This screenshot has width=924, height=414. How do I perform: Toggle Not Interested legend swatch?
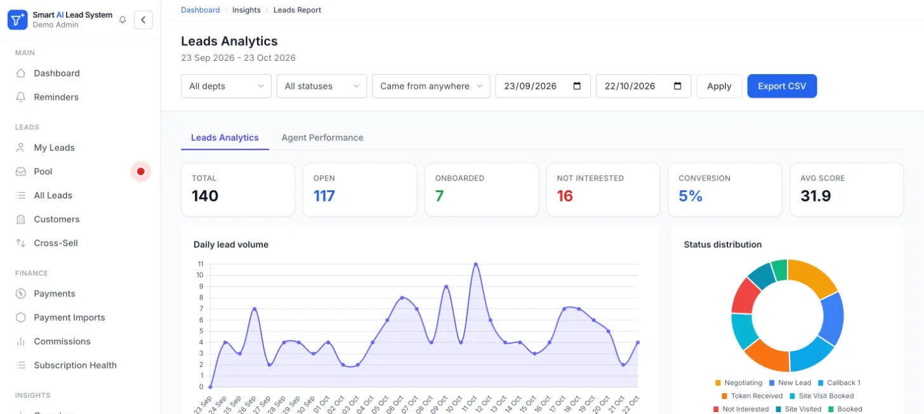tap(716, 409)
